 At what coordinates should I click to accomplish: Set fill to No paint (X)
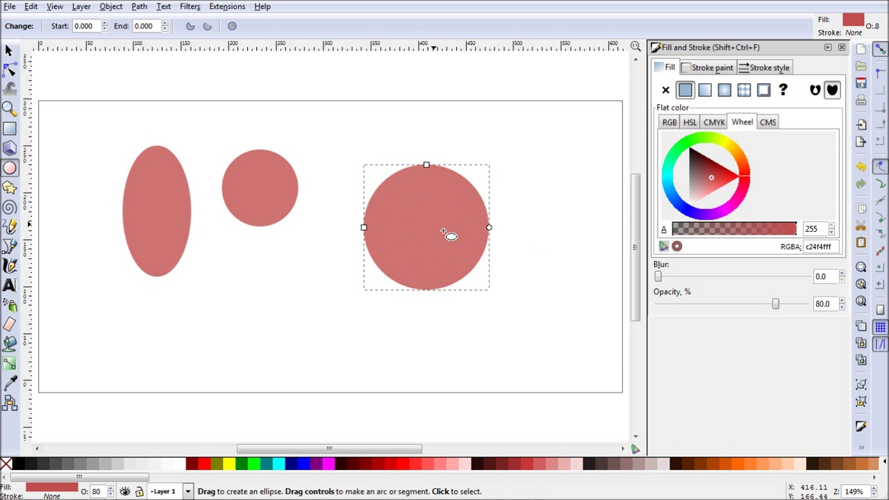point(665,90)
